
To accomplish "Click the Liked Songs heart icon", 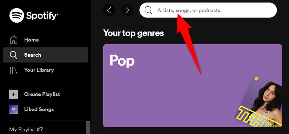I will tap(14, 109).
